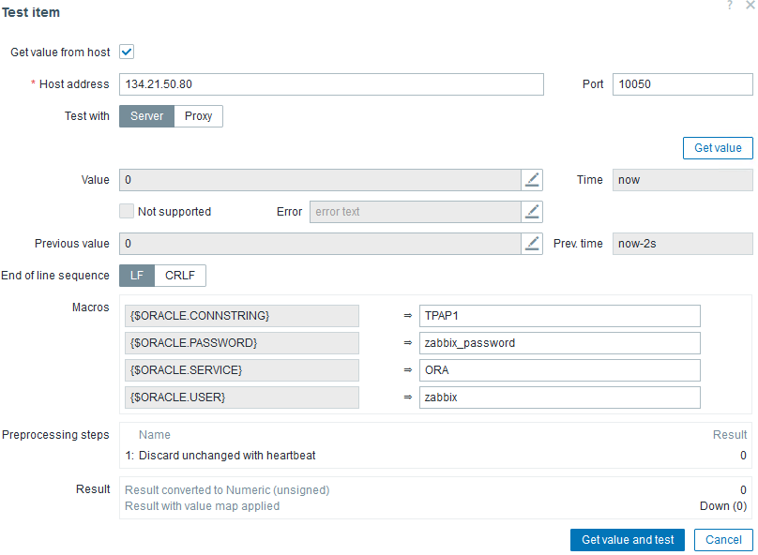Image resolution: width=758 pixels, height=555 pixels.
Task: Enable the Not supported checkbox
Action: (127, 211)
